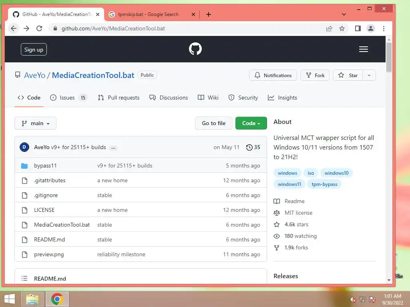This screenshot has height=307, width=410.
Task: Open the Chrome side panel icon
Action: (358, 28)
